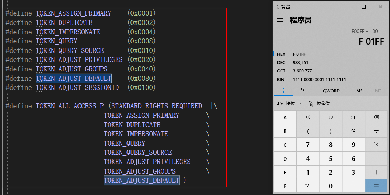Viewport: 390px width, 195px height.
Task: Click the equals key
Action: tap(376, 186)
